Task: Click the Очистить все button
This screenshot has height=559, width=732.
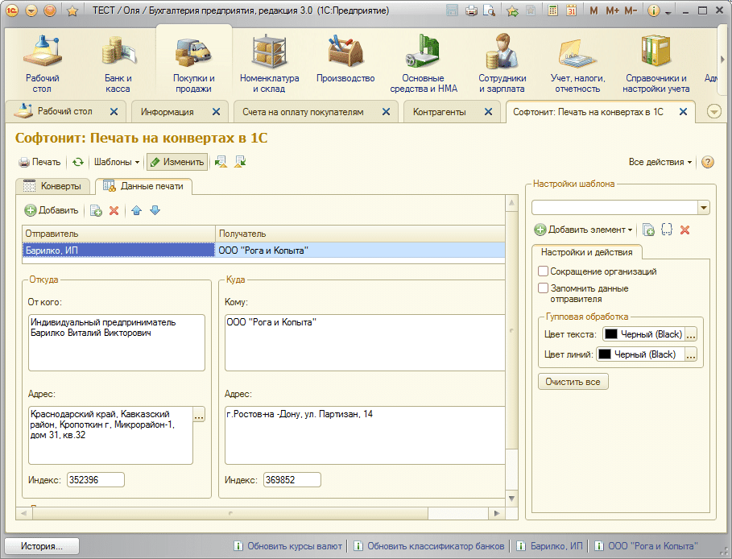Action: point(573,382)
